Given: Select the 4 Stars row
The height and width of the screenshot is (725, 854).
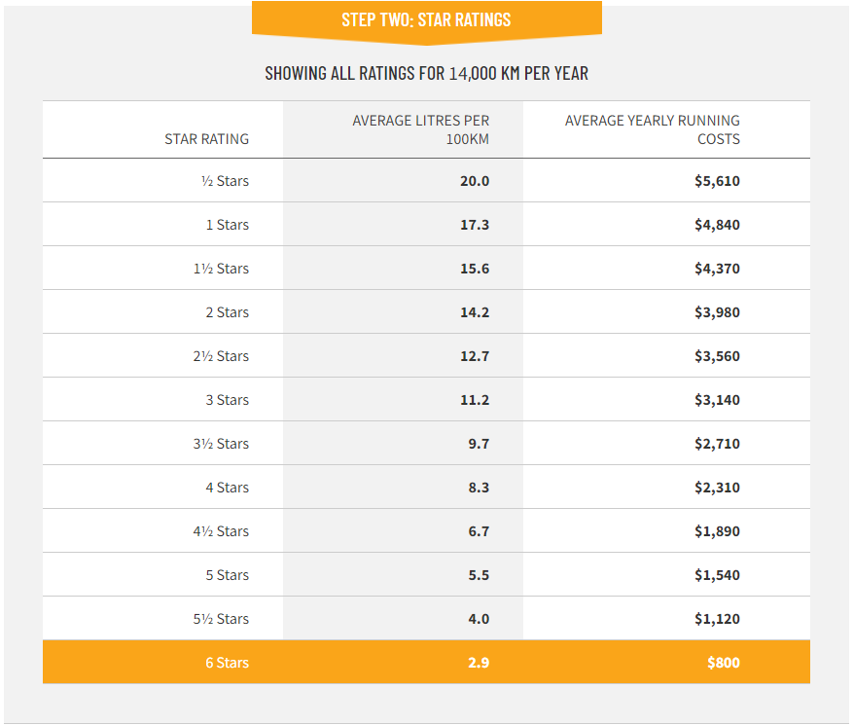Looking at the screenshot, I should 426,487.
